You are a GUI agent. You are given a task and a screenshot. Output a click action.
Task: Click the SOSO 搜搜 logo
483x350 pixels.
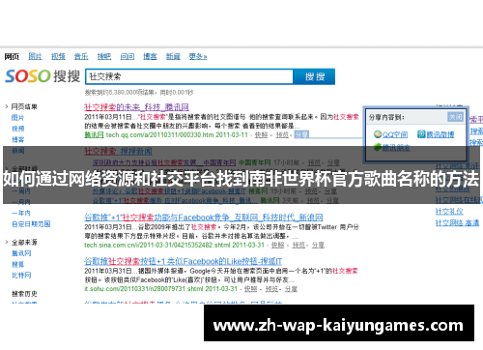43,76
